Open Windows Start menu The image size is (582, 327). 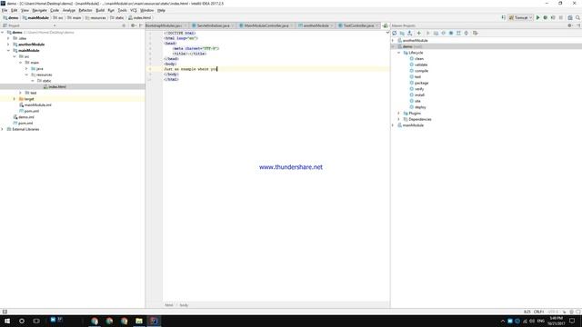click(7, 321)
